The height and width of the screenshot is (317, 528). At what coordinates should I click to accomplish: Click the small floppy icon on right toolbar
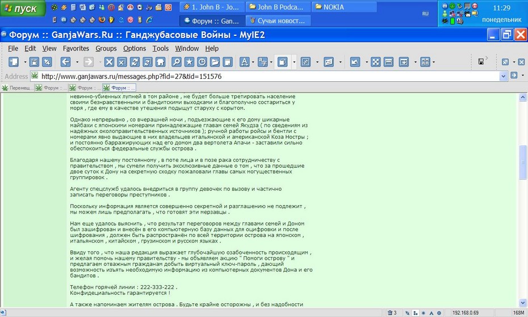481,61
